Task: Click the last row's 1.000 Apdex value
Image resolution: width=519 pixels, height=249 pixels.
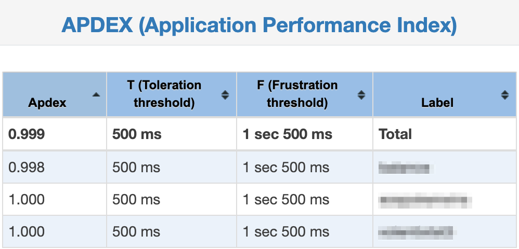Action: [27, 231]
